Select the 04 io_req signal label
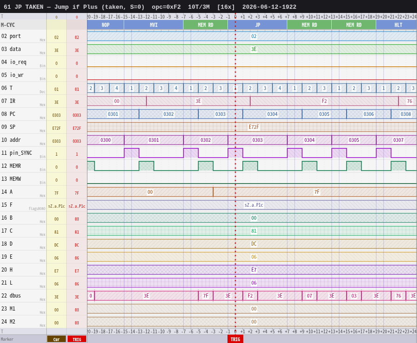Viewport: 417px width, 343px height. (x=14, y=62)
